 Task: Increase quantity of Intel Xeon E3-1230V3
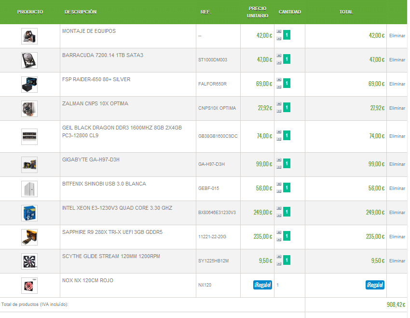(x=279, y=208)
